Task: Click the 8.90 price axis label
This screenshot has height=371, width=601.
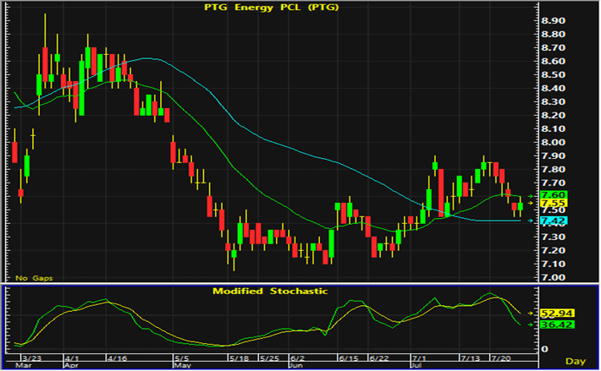Action: tap(553, 20)
